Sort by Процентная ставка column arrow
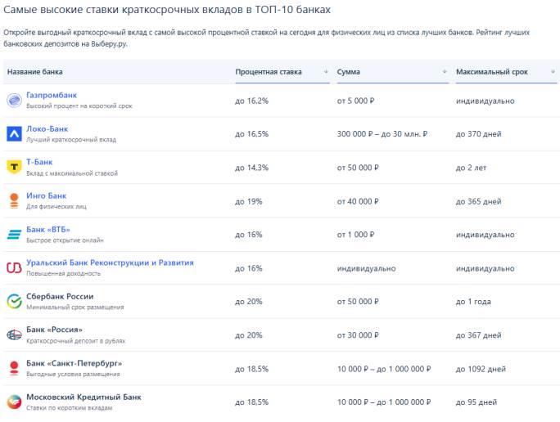560x422 pixels. [x=326, y=72]
